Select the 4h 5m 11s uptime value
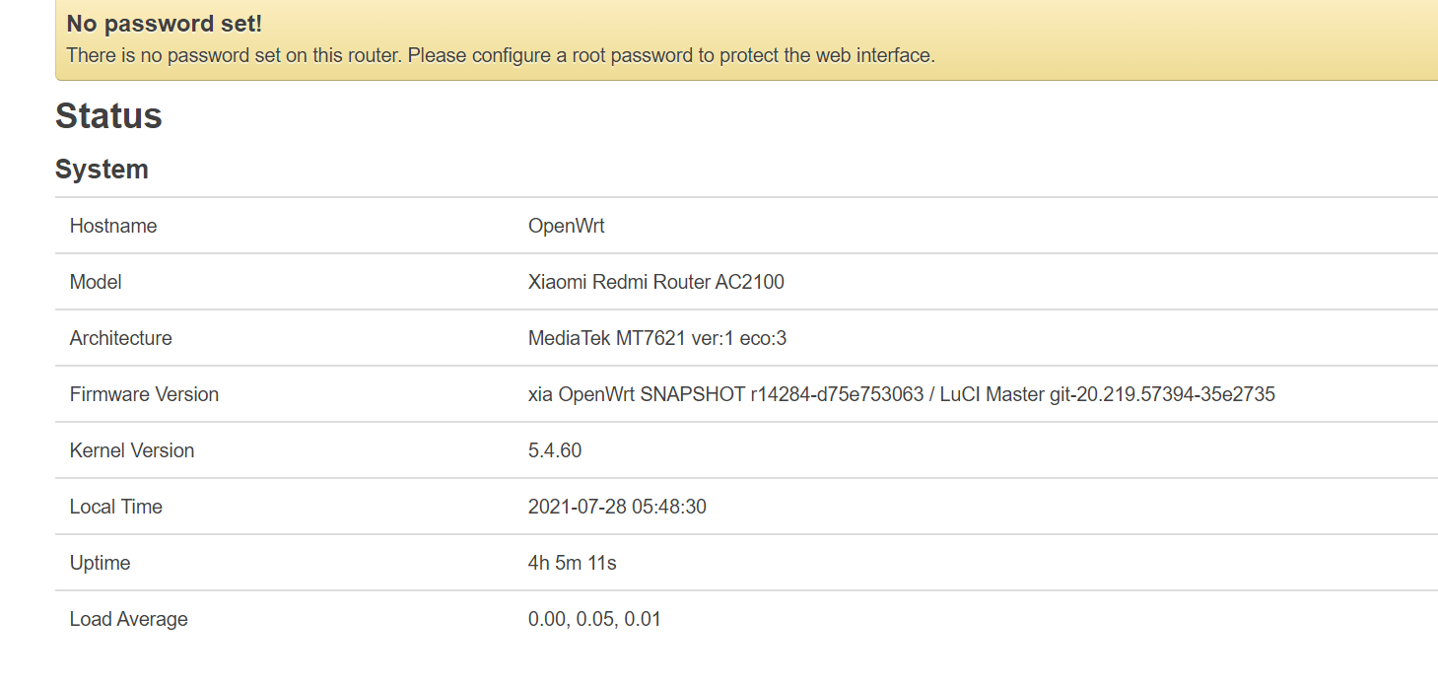1438x685 pixels. (x=573, y=563)
